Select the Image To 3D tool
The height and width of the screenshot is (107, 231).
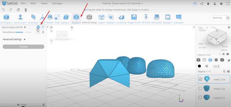tap(134, 19)
